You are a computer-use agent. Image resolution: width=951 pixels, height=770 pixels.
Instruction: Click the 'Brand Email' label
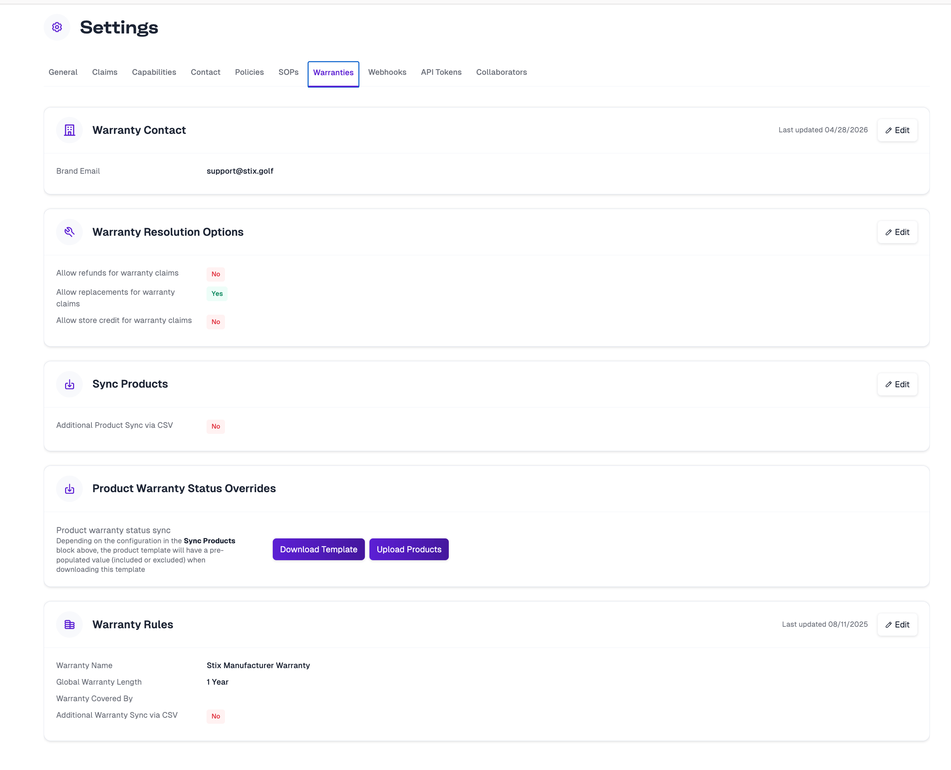[78, 171]
